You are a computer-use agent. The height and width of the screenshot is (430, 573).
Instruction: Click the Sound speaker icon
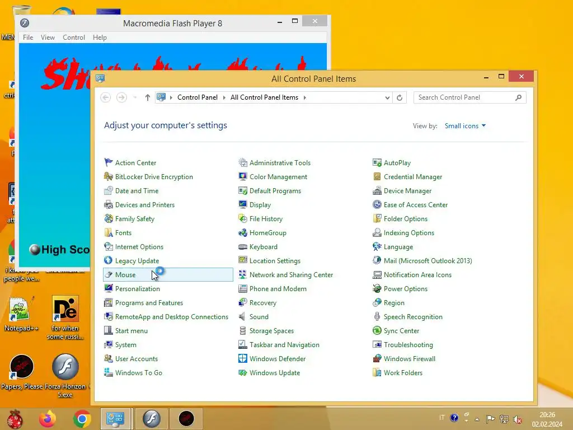[x=243, y=317]
